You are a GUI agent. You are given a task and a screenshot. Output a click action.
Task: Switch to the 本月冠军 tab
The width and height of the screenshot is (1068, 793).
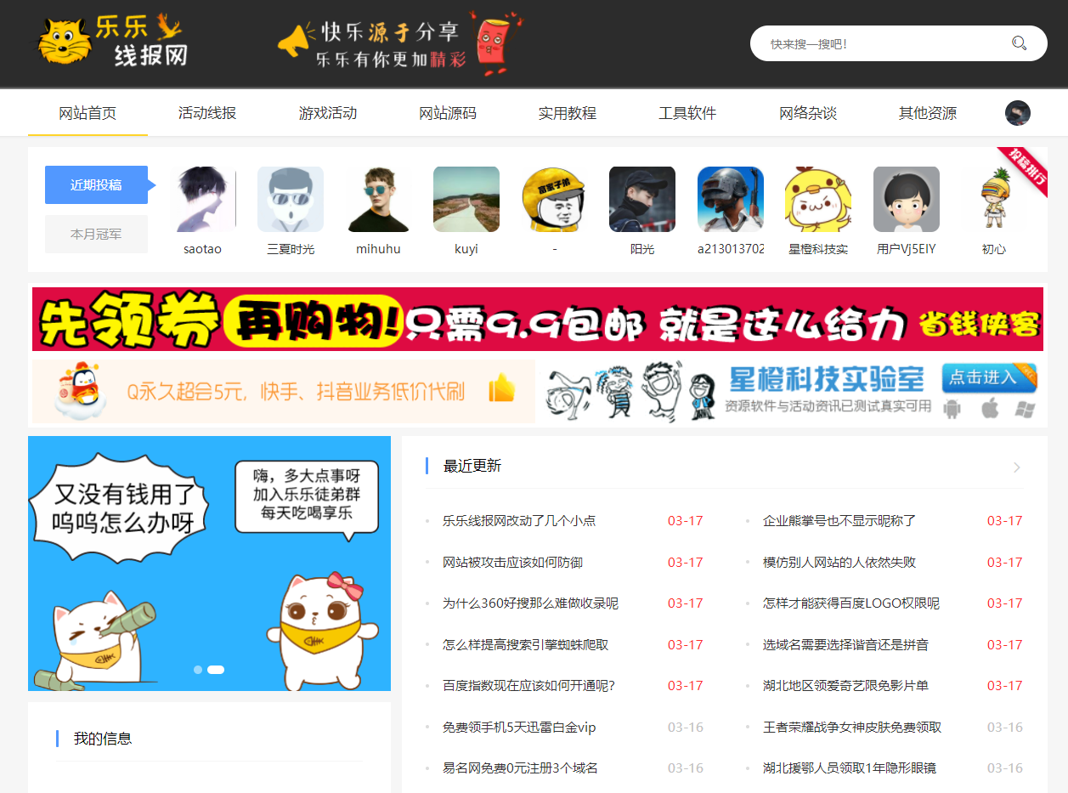coord(96,234)
